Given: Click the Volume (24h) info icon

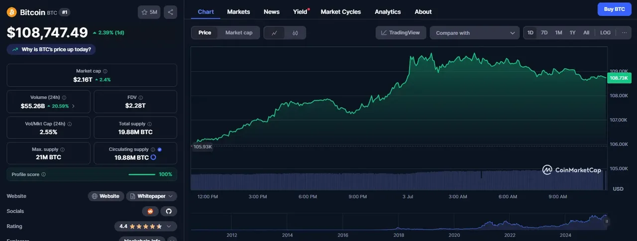Looking at the screenshot, I should click(x=64, y=98).
